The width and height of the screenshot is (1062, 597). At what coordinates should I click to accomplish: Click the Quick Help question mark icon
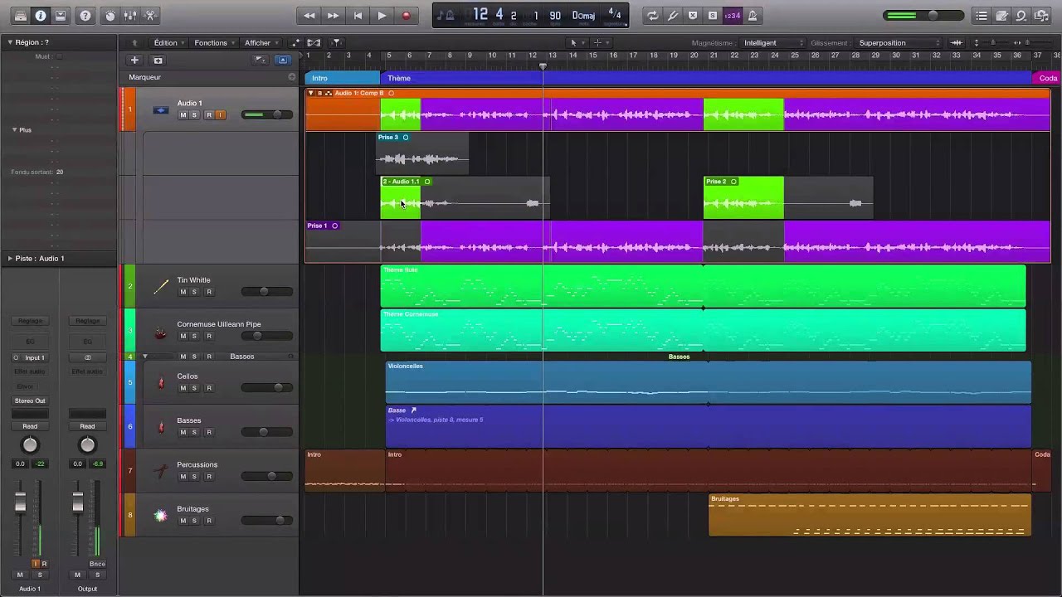coord(85,15)
